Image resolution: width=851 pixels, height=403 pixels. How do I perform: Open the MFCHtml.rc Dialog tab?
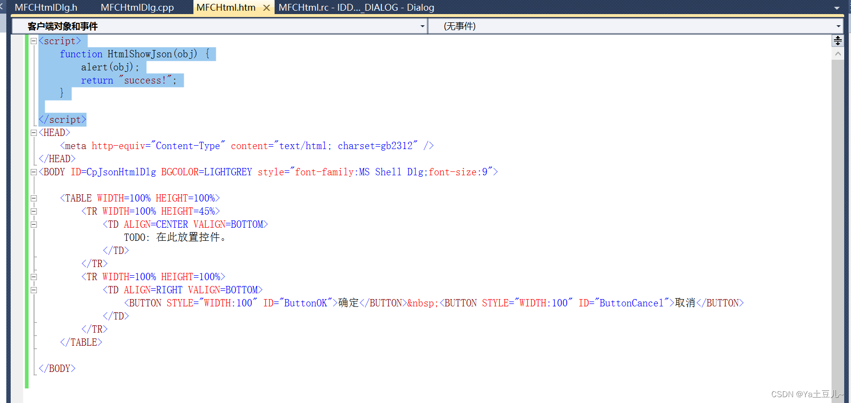356,7
